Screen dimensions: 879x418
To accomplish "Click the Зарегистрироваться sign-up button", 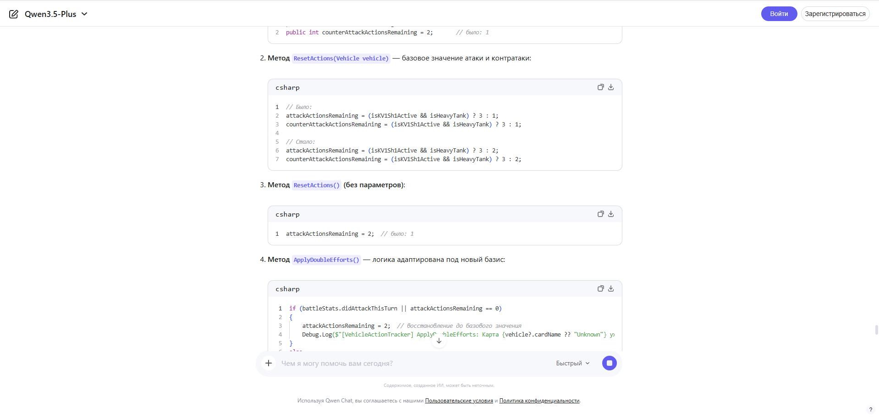I will (835, 14).
